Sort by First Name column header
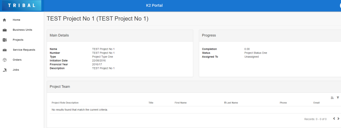 coord(180,103)
